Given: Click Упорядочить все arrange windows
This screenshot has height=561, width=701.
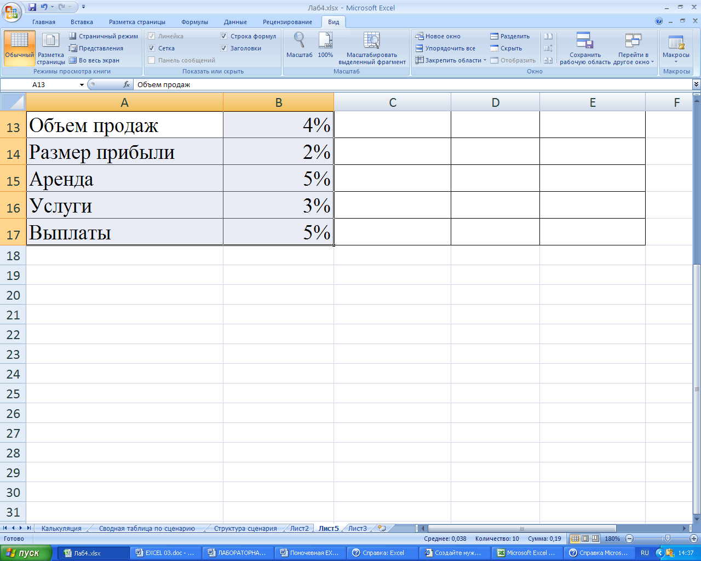Looking at the screenshot, I should (x=445, y=48).
